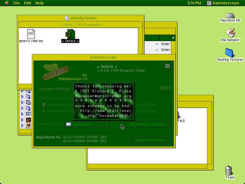This screenshot has width=245, height=184.
Task: Open the Edit menu
Action: [28, 3]
